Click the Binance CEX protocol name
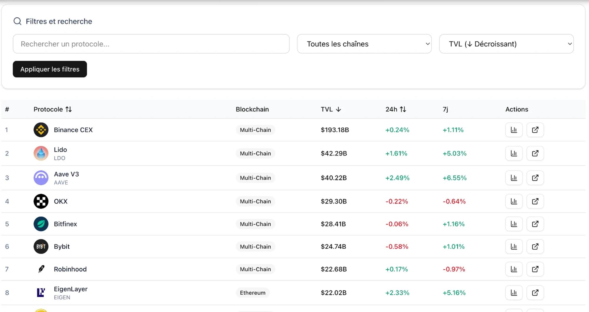Image resolution: width=589 pixels, height=312 pixels. tap(73, 130)
